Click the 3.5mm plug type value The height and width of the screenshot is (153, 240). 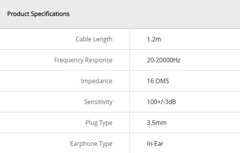[157, 123]
